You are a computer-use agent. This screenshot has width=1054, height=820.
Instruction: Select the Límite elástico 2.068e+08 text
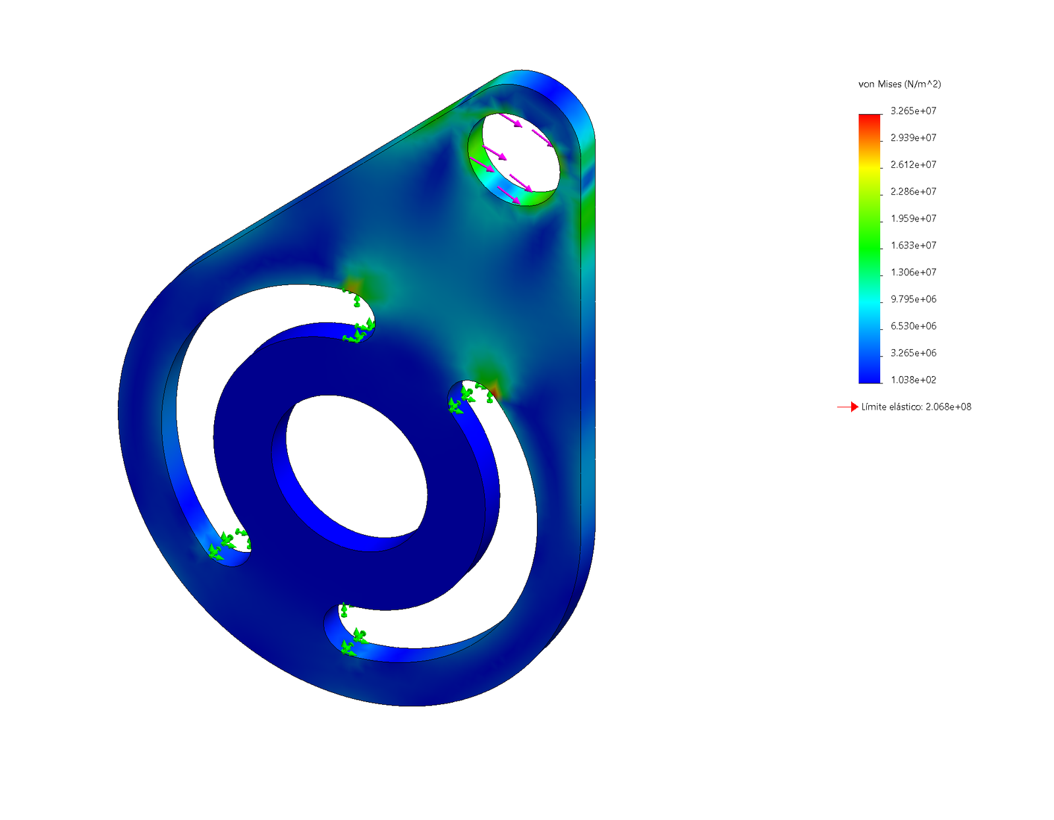(916, 407)
